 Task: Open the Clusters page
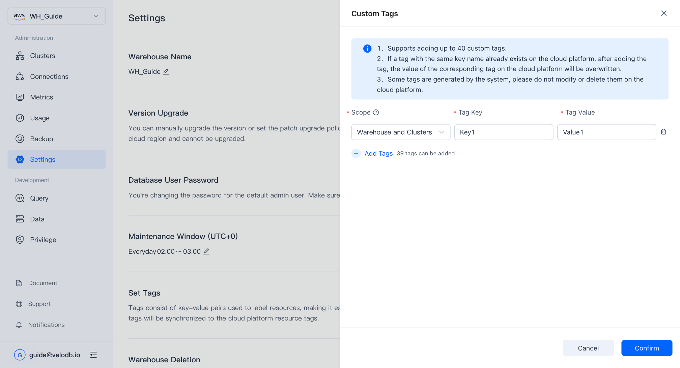42,56
